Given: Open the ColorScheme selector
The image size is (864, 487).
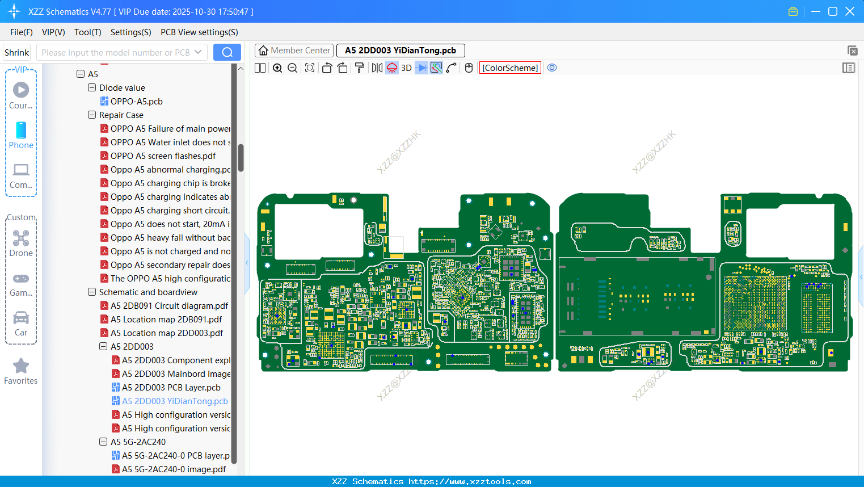Looking at the screenshot, I should (x=510, y=68).
